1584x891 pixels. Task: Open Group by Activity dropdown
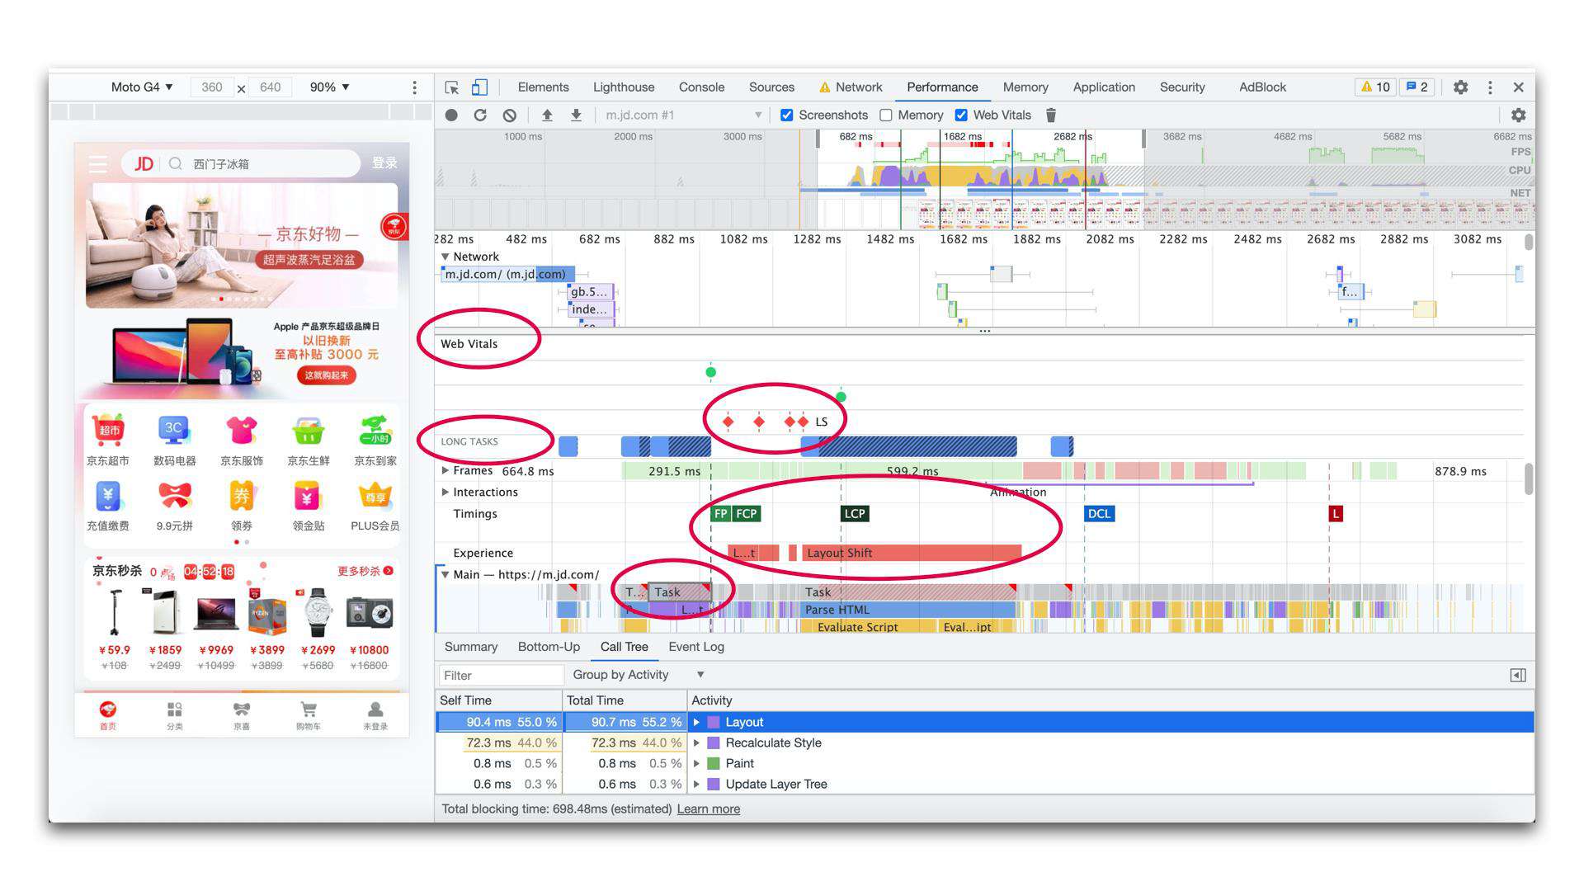[x=638, y=675]
